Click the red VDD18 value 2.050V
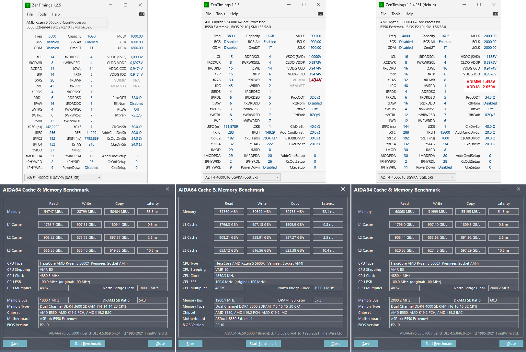Viewport: 526px width, 352px height. point(489,87)
